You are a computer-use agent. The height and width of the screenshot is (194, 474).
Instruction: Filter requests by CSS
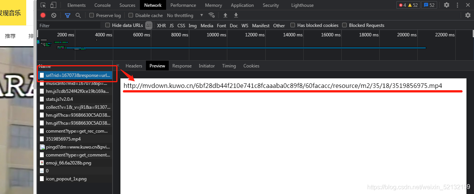[x=181, y=25]
